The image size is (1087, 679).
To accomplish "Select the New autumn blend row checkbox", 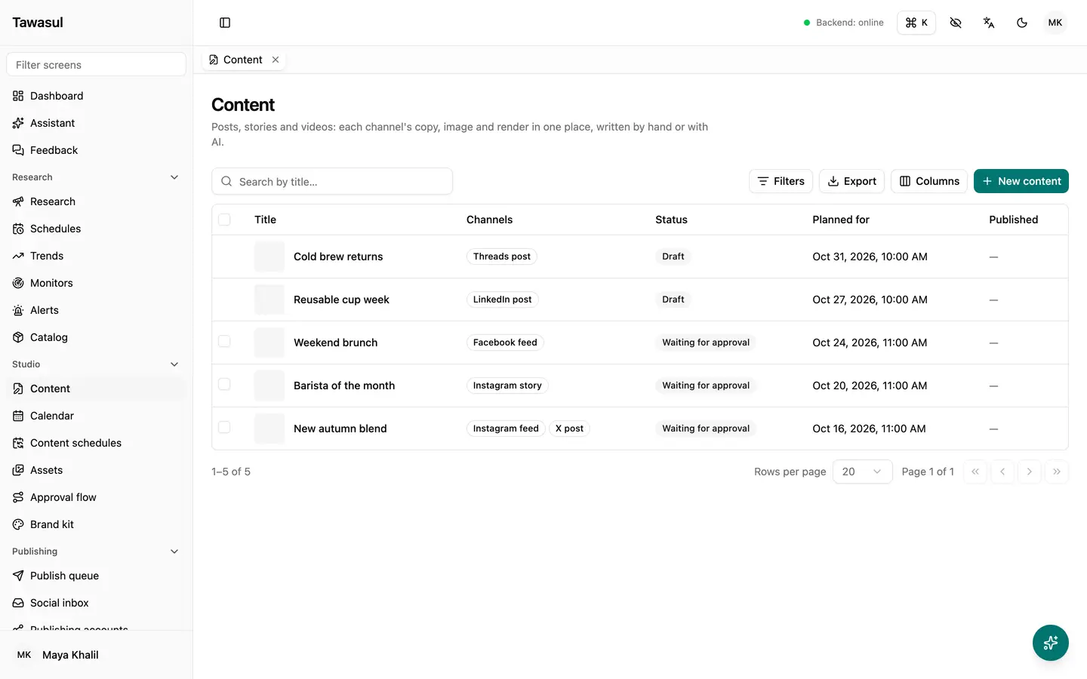I will click(224, 428).
